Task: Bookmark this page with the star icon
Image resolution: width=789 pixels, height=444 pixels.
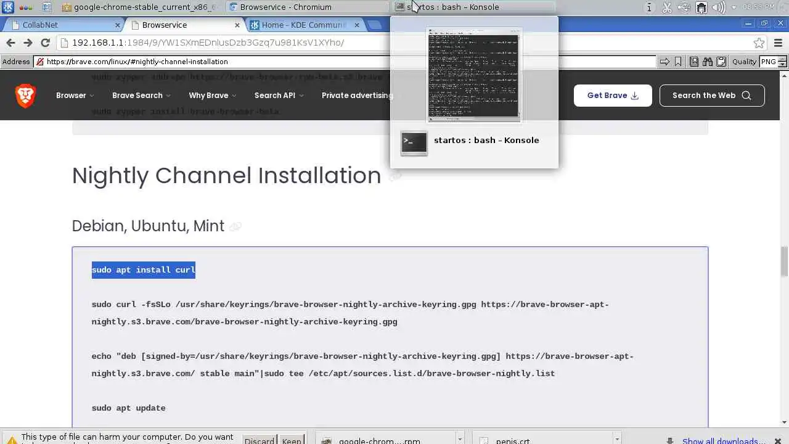Action: pyautogui.click(x=759, y=43)
